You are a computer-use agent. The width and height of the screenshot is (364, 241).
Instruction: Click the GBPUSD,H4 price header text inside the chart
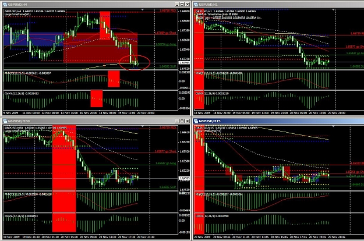(35, 11)
